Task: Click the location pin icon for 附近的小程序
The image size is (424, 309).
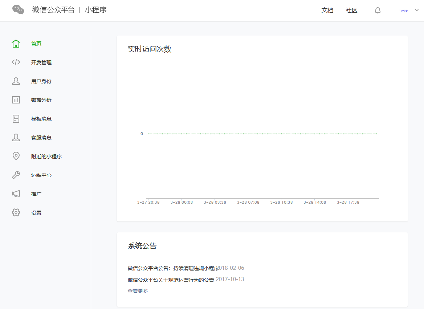Action: 16,156
